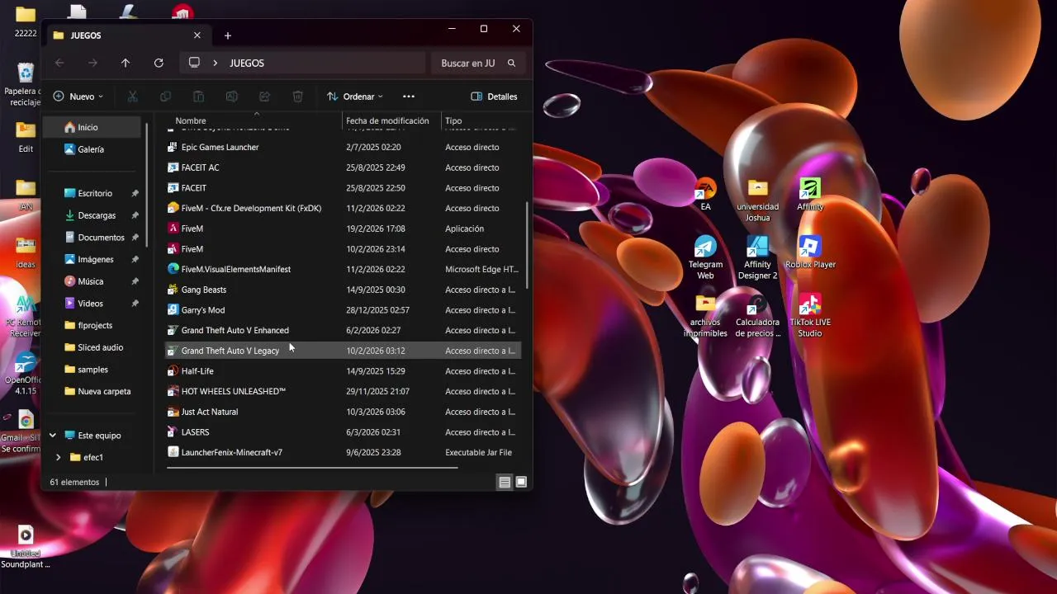Open samples folder in sidebar
The image size is (1057, 594).
pos(92,370)
